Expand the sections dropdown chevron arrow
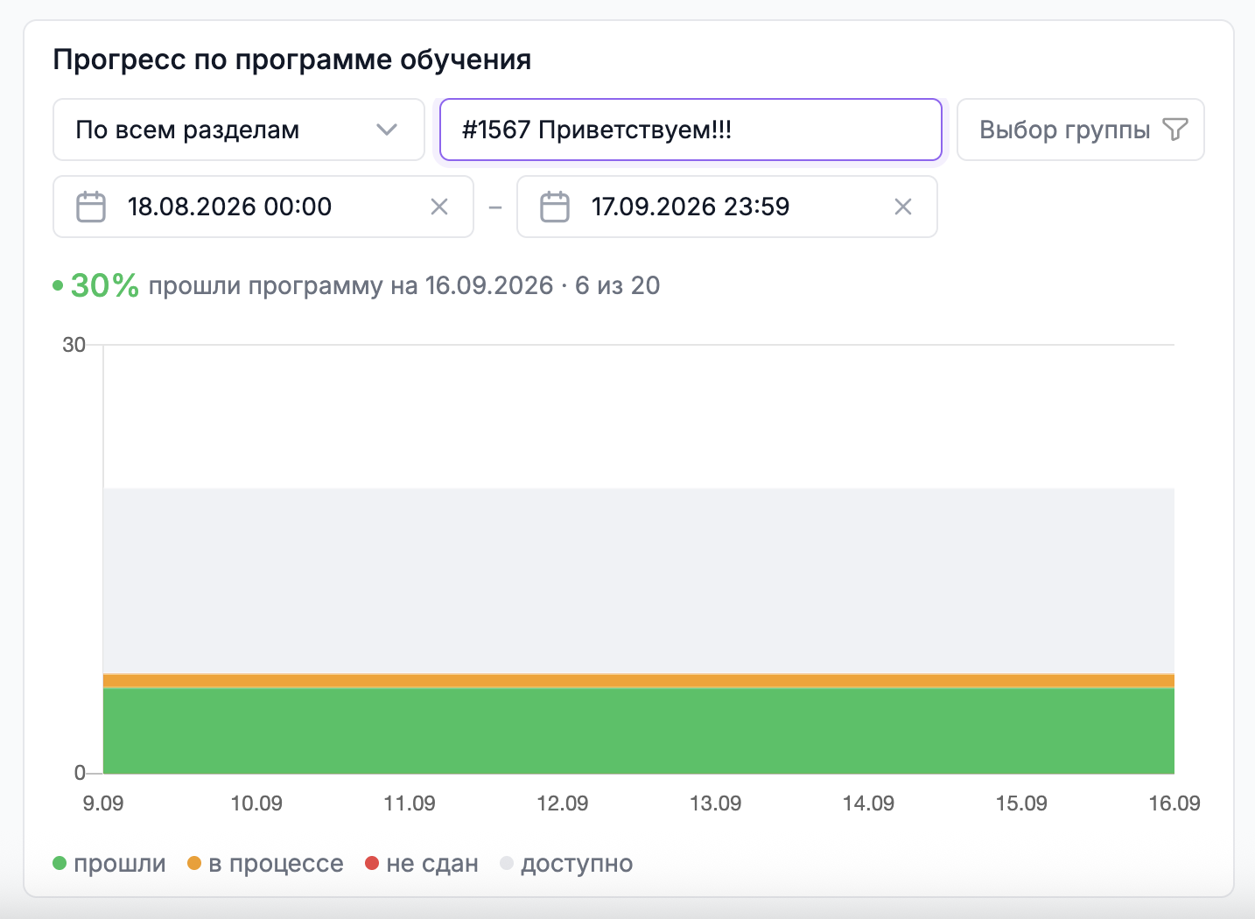 (x=387, y=130)
